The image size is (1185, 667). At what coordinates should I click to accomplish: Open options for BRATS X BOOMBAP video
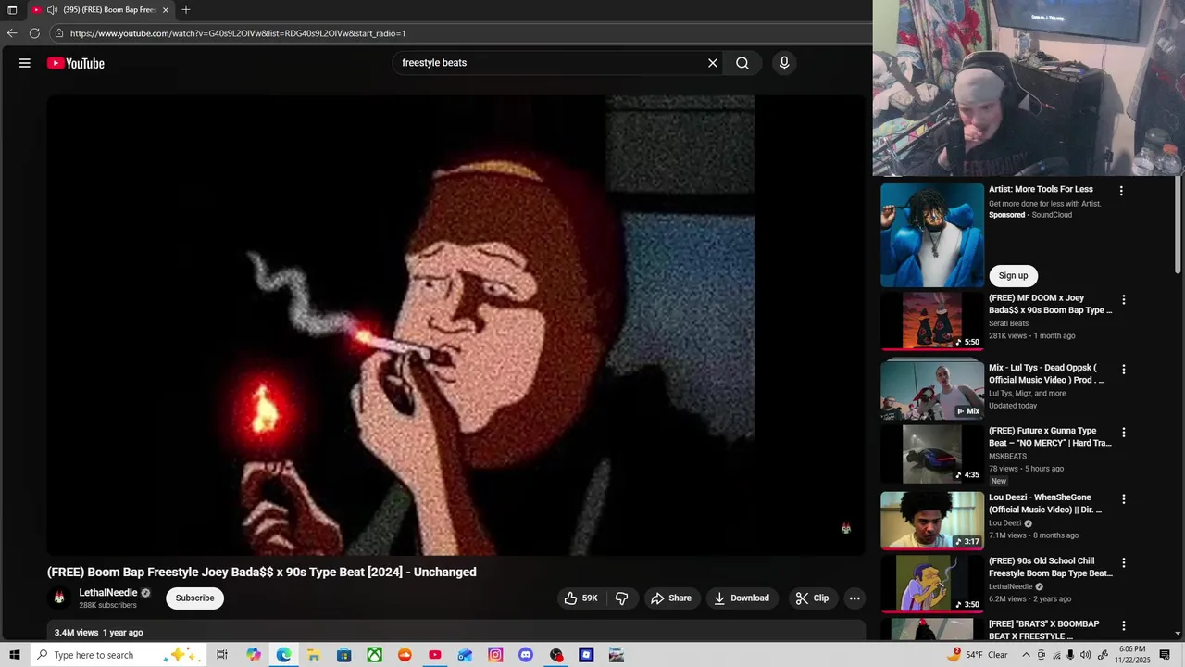[1124, 625]
